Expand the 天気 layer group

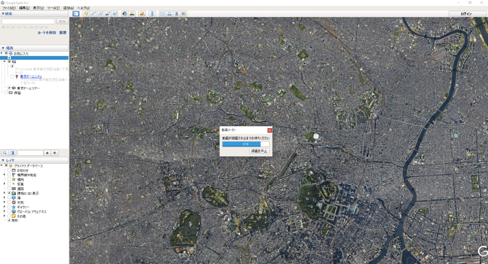point(4,203)
